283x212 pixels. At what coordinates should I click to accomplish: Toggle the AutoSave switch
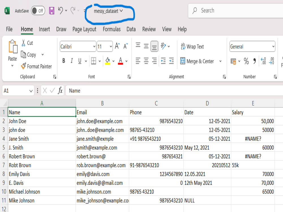pos(38,11)
